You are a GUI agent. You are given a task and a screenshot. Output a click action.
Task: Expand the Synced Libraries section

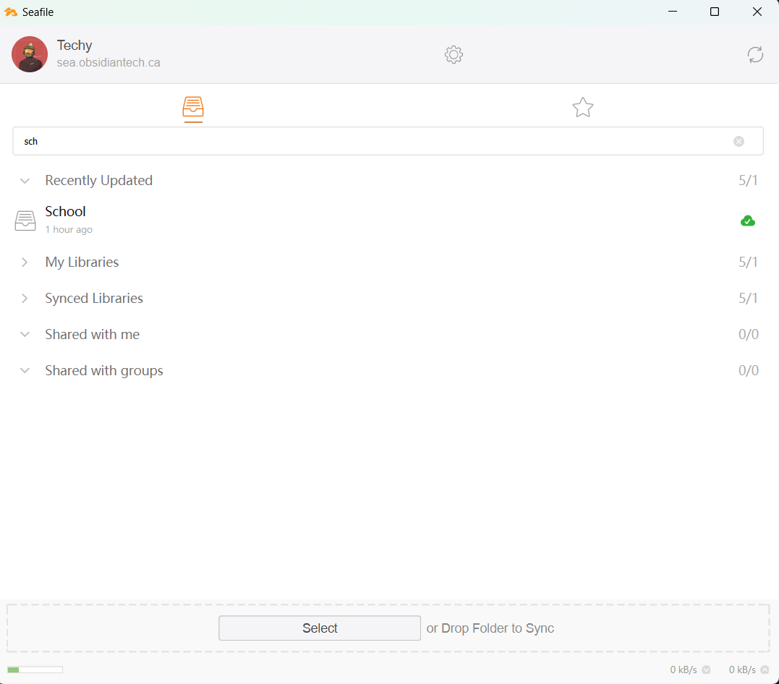coord(25,298)
